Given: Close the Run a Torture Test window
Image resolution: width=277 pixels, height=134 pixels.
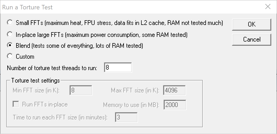Looking at the screenshot, I should click(268, 7).
